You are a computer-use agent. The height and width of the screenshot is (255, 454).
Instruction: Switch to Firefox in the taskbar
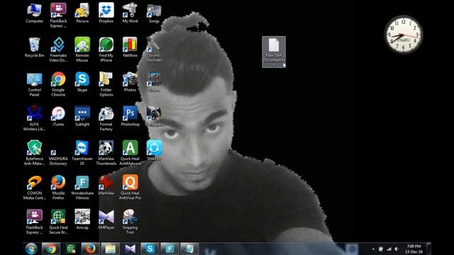click(x=90, y=249)
